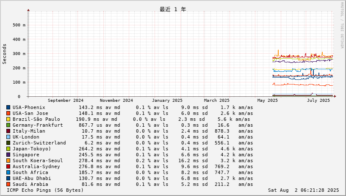The width and height of the screenshot is (346, 196).
Task: Click the 16.2 ms sd value
Action: coord(193,161)
